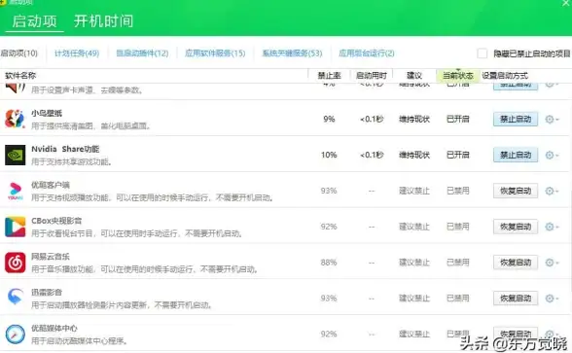Select the 自启动插件(12) sub-tab
The image size is (572, 353).
[x=142, y=53]
